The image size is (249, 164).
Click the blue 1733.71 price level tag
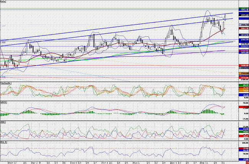pos(244,46)
